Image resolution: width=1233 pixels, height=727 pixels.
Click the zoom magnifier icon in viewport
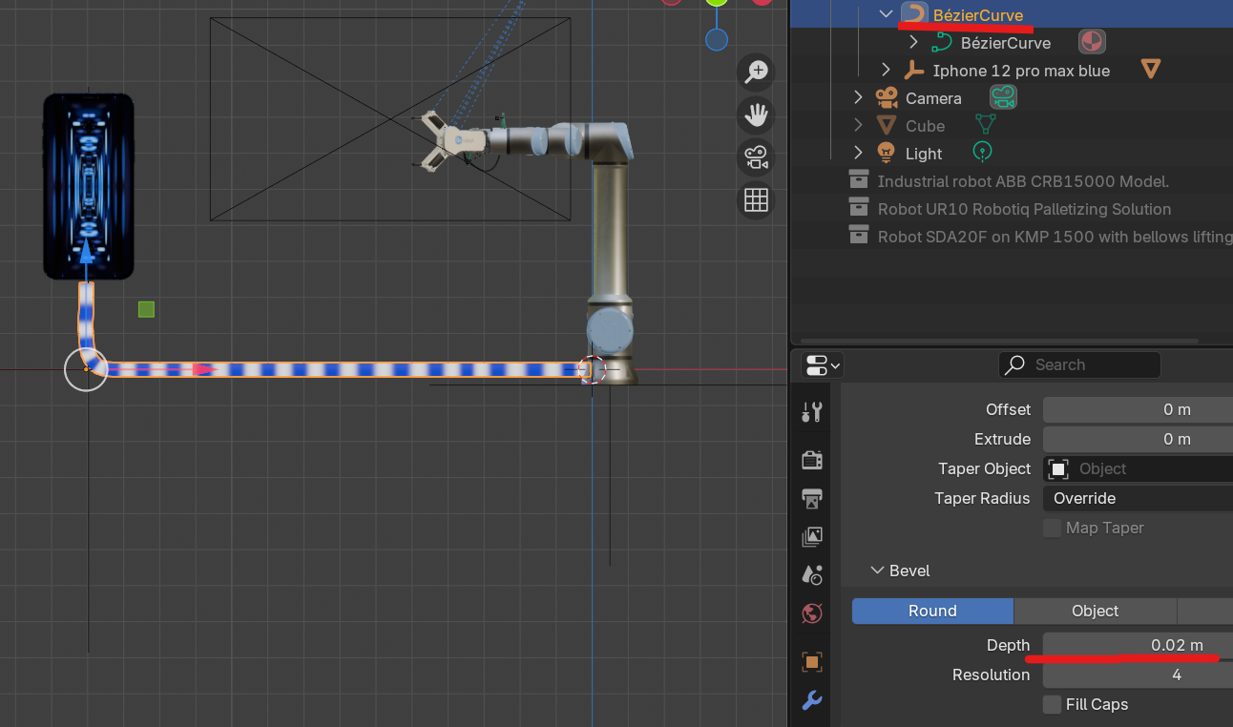click(757, 72)
